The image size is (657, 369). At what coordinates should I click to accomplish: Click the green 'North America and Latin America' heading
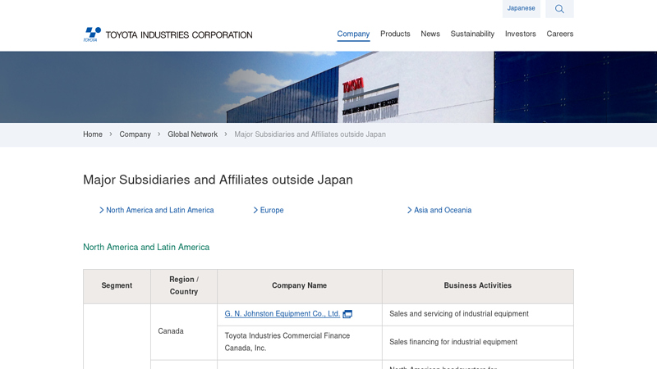point(146,248)
